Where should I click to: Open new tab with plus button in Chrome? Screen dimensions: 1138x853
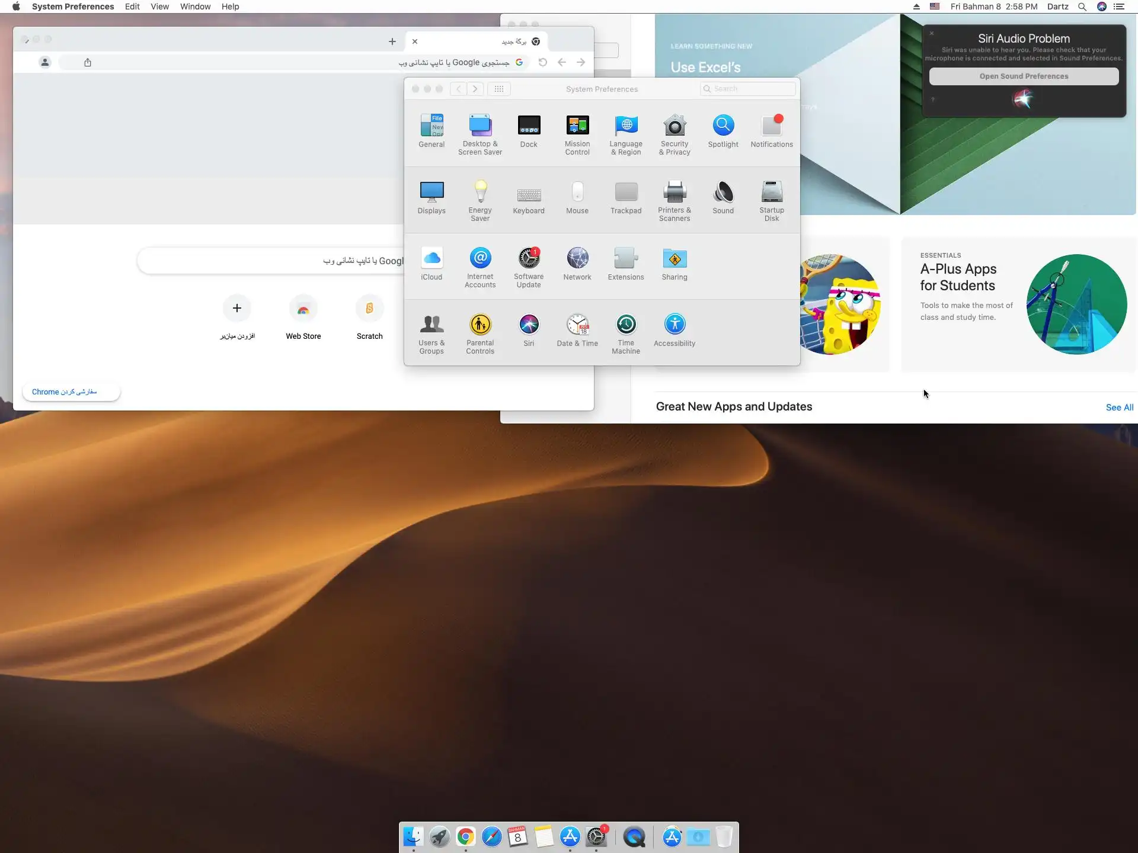pos(392,41)
